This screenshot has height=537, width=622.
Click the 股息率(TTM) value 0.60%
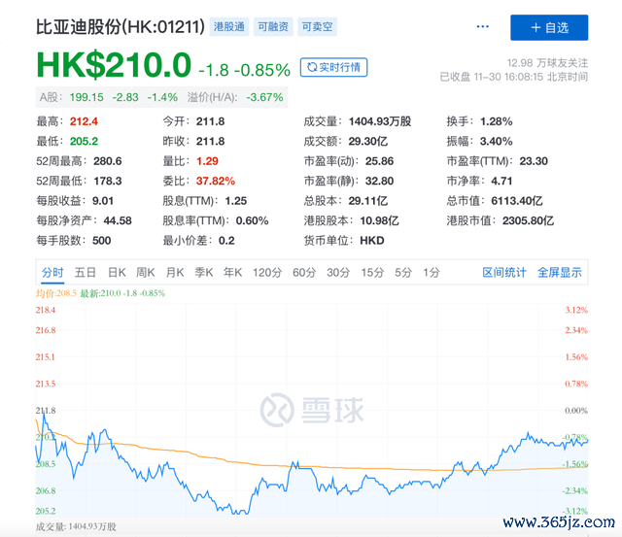(252, 220)
